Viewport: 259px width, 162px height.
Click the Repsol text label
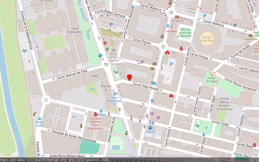click(151, 132)
